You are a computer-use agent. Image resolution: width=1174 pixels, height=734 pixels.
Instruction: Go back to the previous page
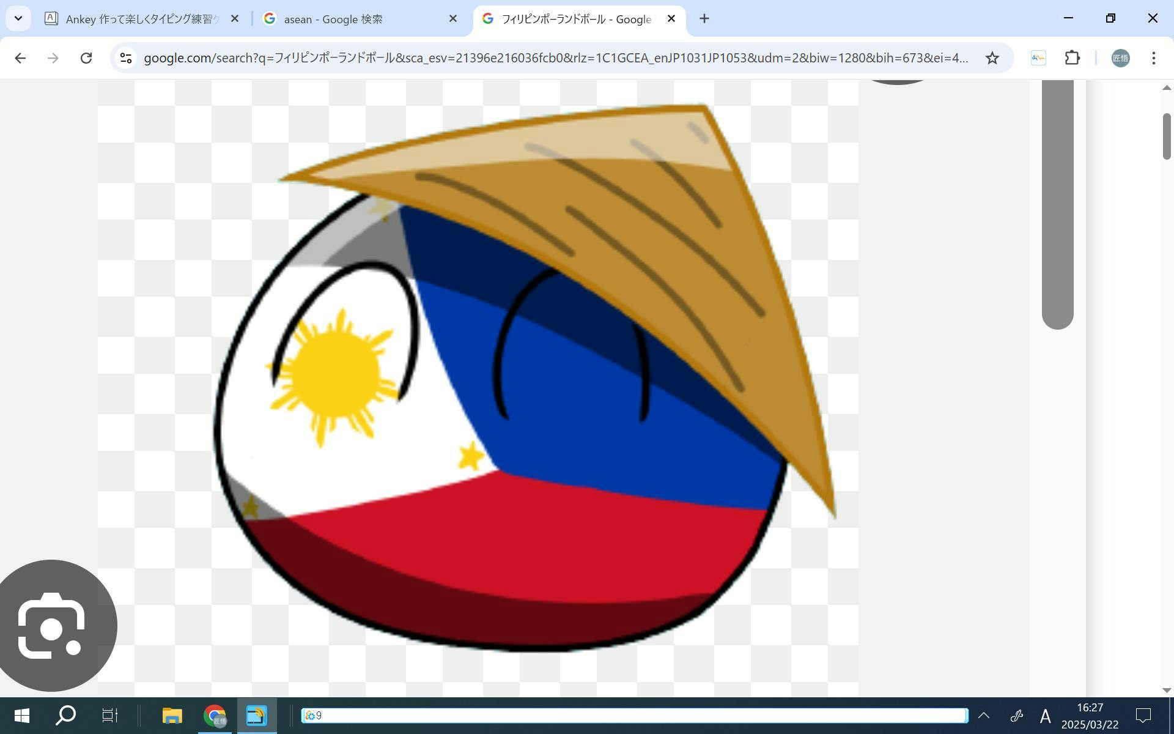pos(20,58)
